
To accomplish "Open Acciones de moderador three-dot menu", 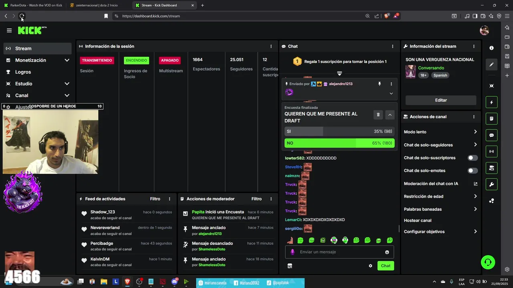I will click(x=271, y=199).
